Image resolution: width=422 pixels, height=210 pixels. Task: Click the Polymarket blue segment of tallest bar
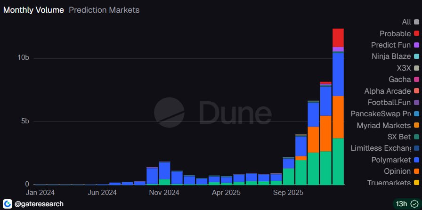click(338, 74)
